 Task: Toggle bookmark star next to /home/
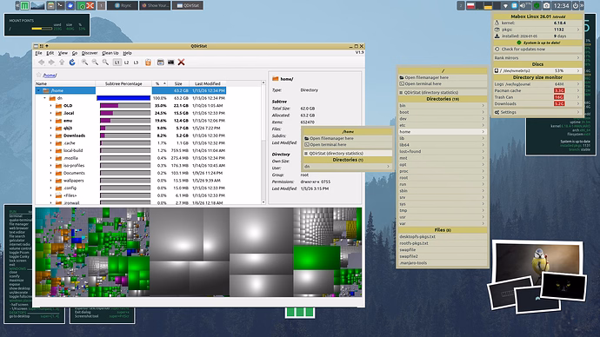coord(38,75)
